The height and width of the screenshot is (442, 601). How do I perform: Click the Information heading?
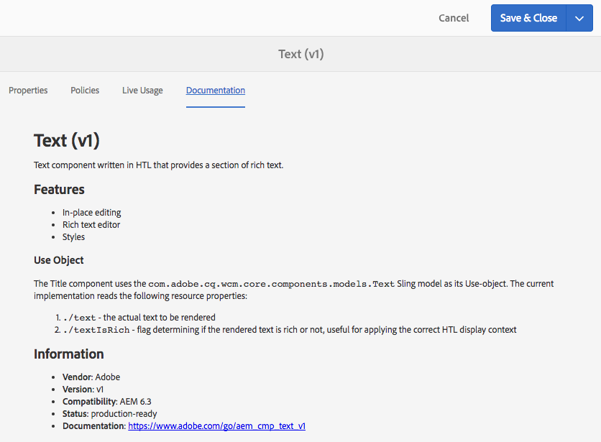pos(69,354)
